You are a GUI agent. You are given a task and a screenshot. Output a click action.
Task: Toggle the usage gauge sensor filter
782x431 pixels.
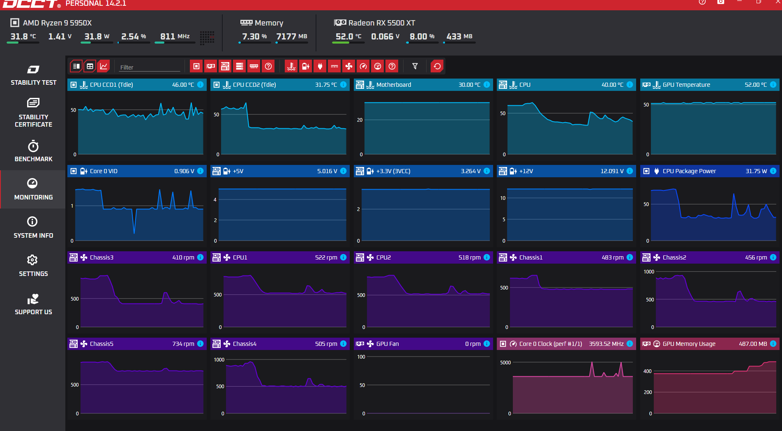coord(378,66)
